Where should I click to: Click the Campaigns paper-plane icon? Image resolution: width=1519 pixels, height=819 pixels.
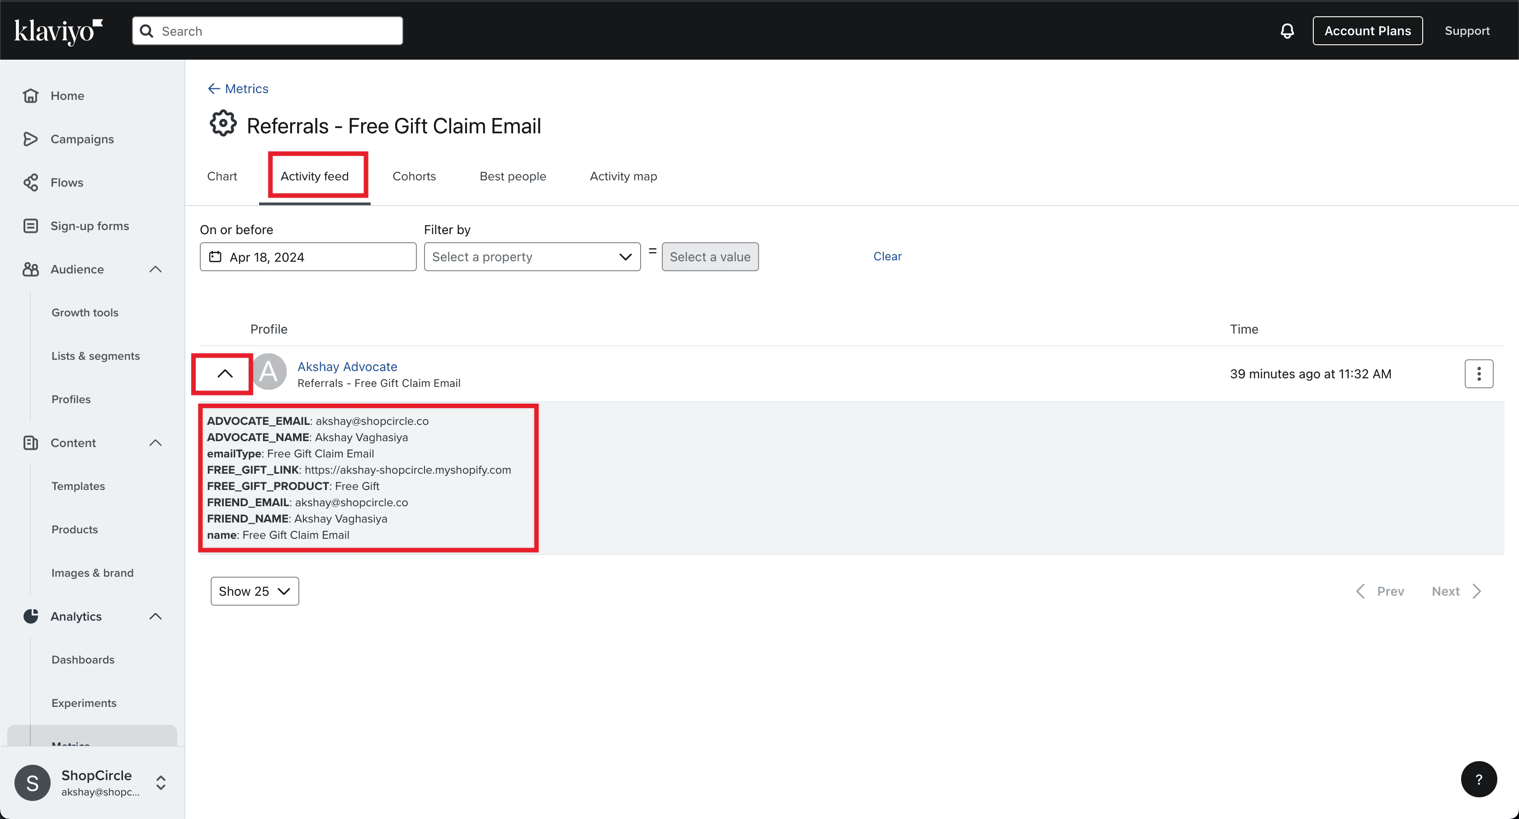click(x=31, y=139)
